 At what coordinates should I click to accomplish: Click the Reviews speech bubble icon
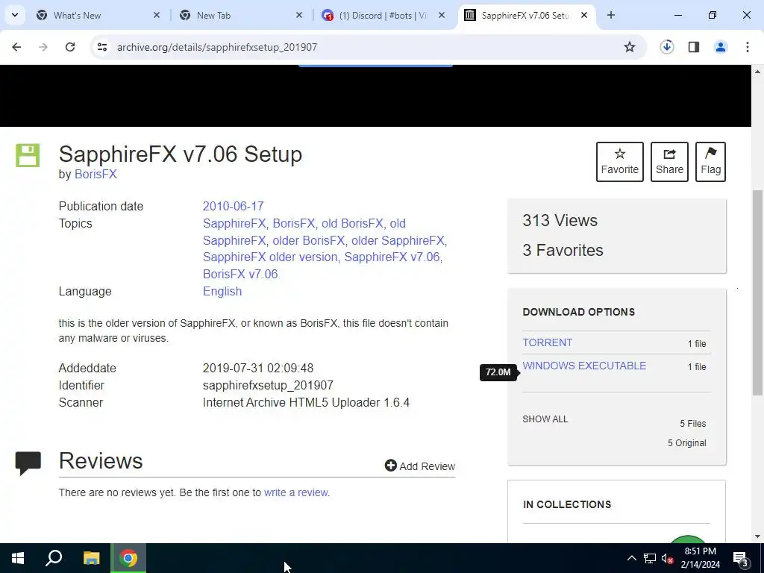[28, 463]
